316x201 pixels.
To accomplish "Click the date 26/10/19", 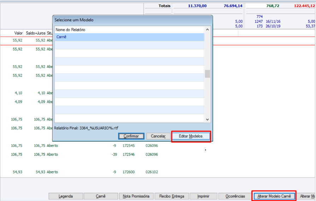I will coord(273,26).
